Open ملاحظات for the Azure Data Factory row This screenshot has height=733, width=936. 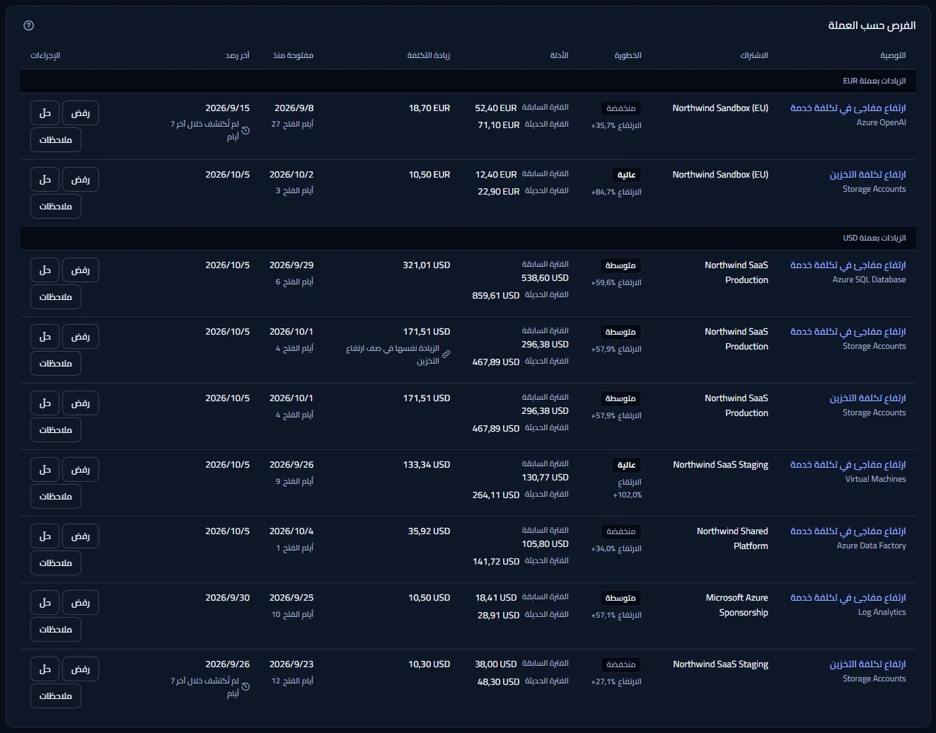pyautogui.click(x=56, y=563)
